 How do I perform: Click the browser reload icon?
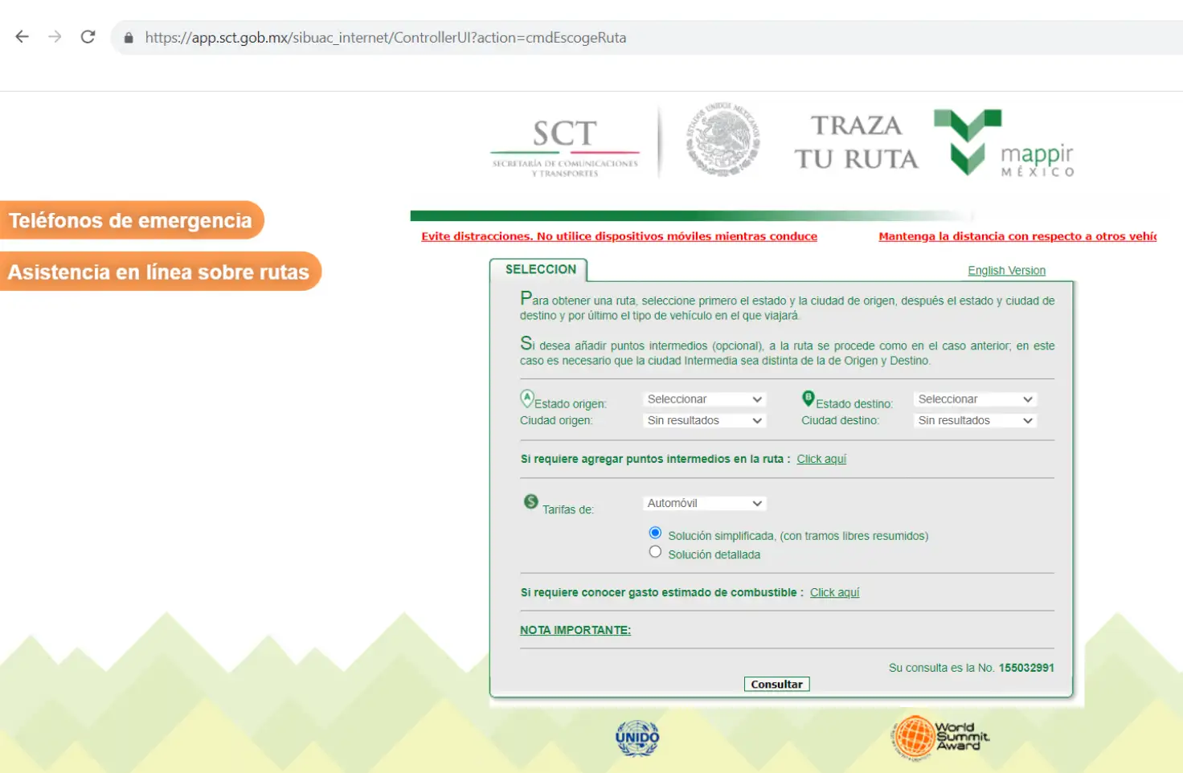tap(88, 36)
